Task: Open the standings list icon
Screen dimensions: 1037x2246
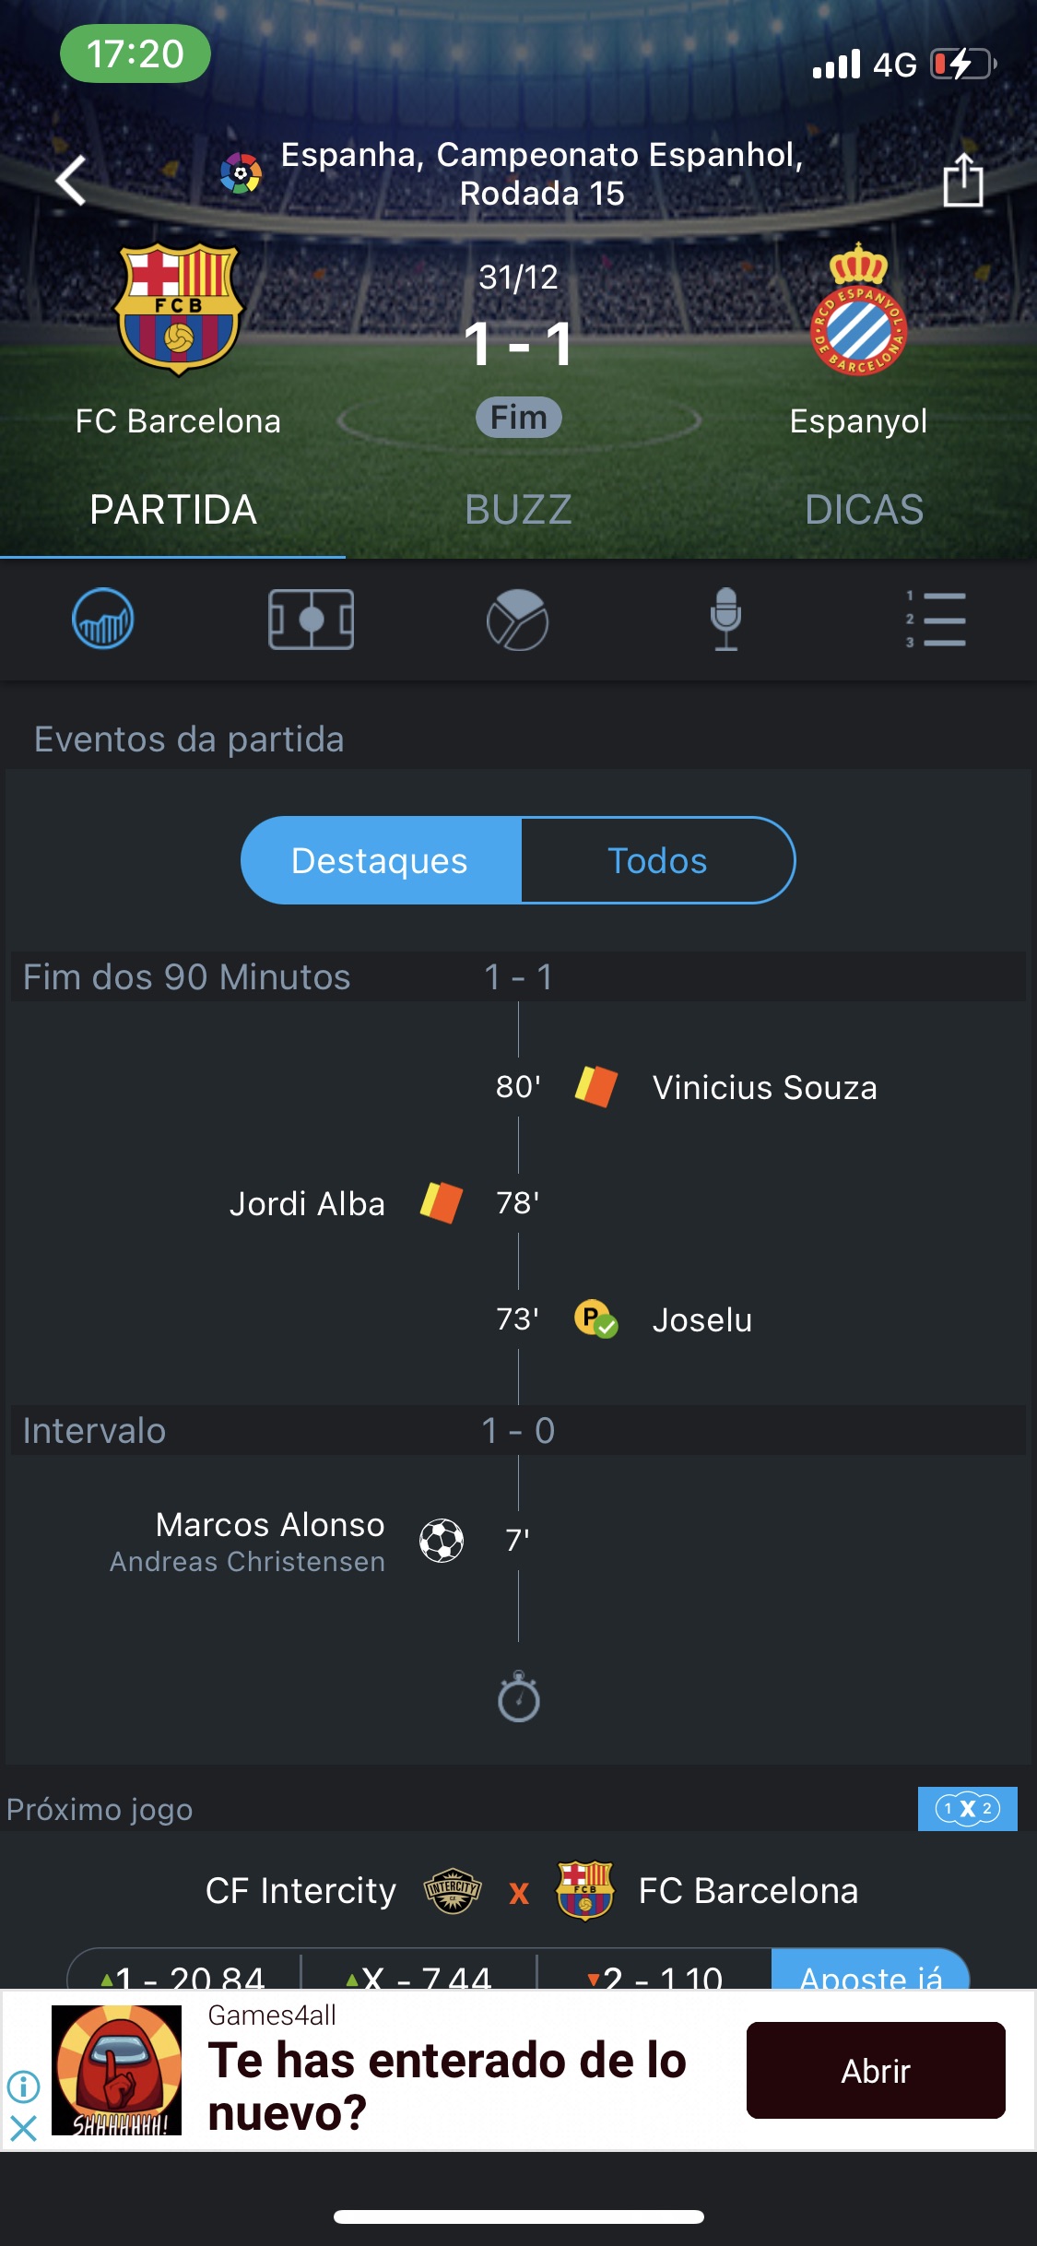Action: (935, 619)
